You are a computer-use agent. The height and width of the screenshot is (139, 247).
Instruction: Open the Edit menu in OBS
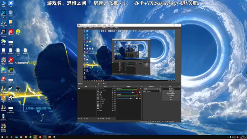(x=85, y=28)
